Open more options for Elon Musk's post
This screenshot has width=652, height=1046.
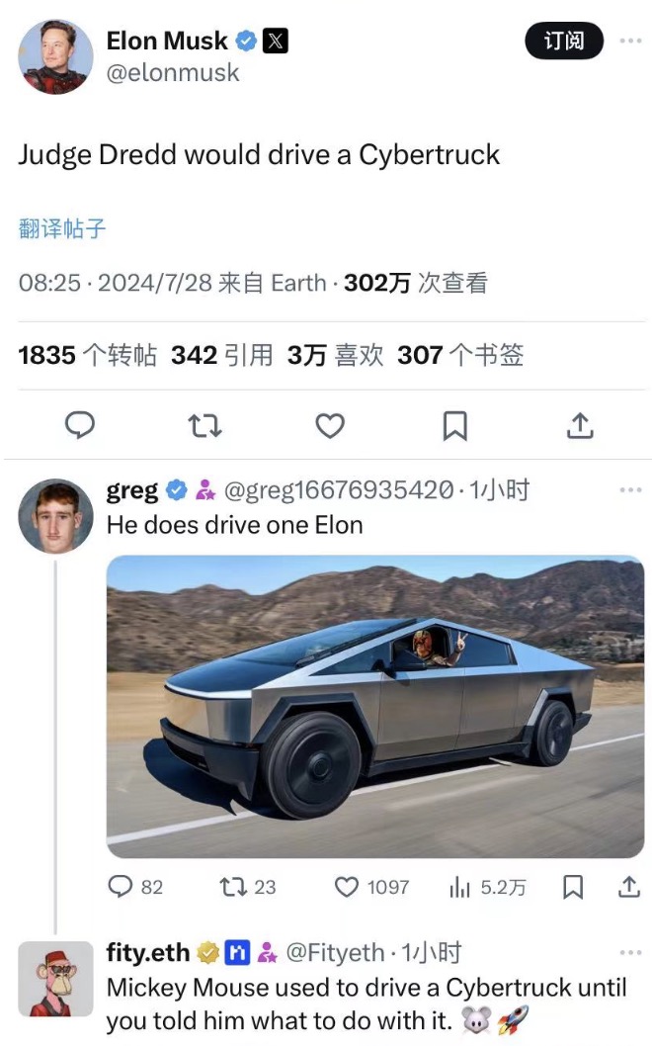[x=630, y=41]
